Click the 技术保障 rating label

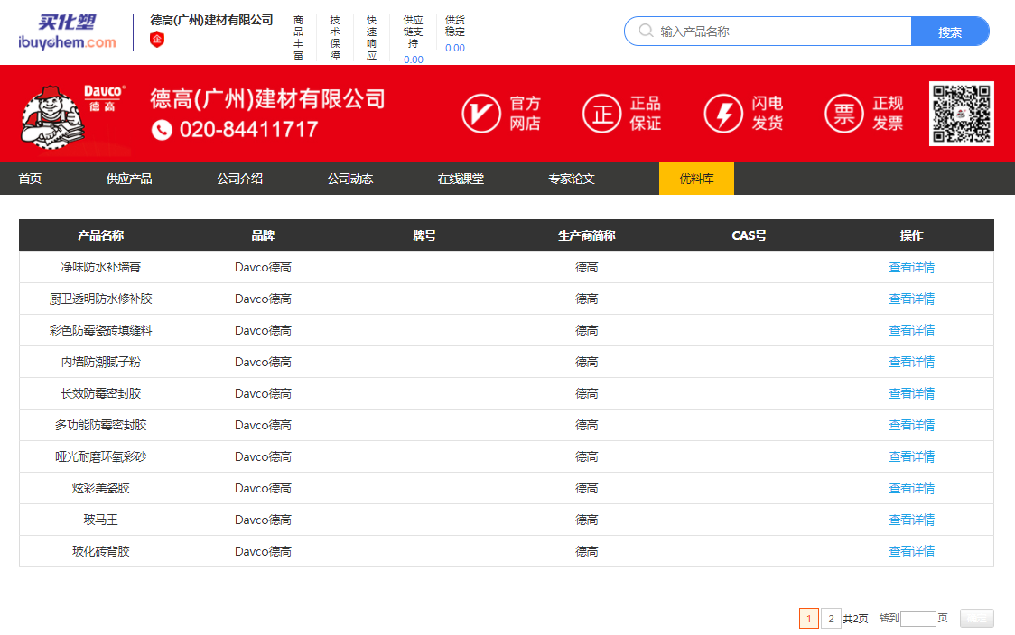pyautogui.click(x=335, y=38)
